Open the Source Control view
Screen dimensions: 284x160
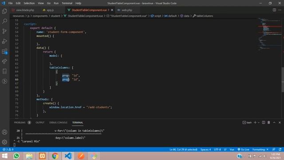[4, 31]
